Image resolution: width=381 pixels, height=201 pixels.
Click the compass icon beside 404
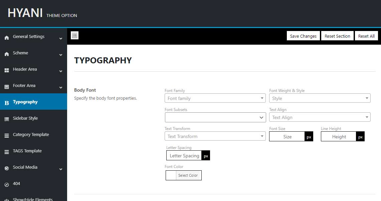click(x=7, y=185)
